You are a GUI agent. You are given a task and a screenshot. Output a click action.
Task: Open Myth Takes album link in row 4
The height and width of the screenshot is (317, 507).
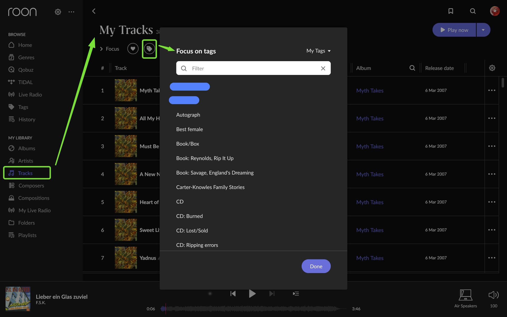(370, 174)
